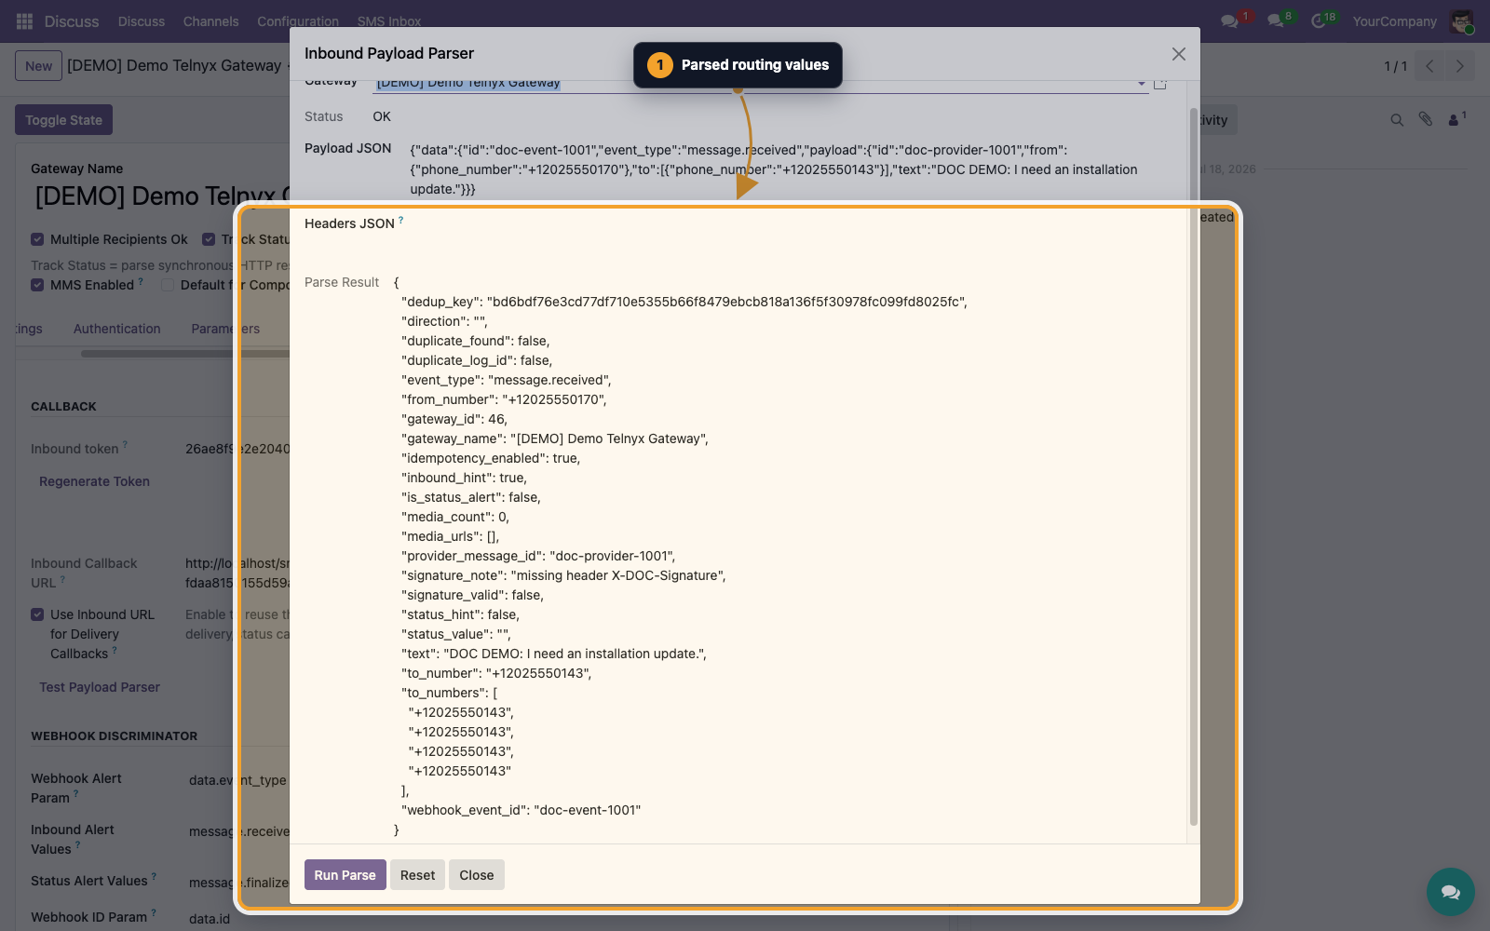Click the New record button
The image size is (1490, 931).
click(x=39, y=66)
